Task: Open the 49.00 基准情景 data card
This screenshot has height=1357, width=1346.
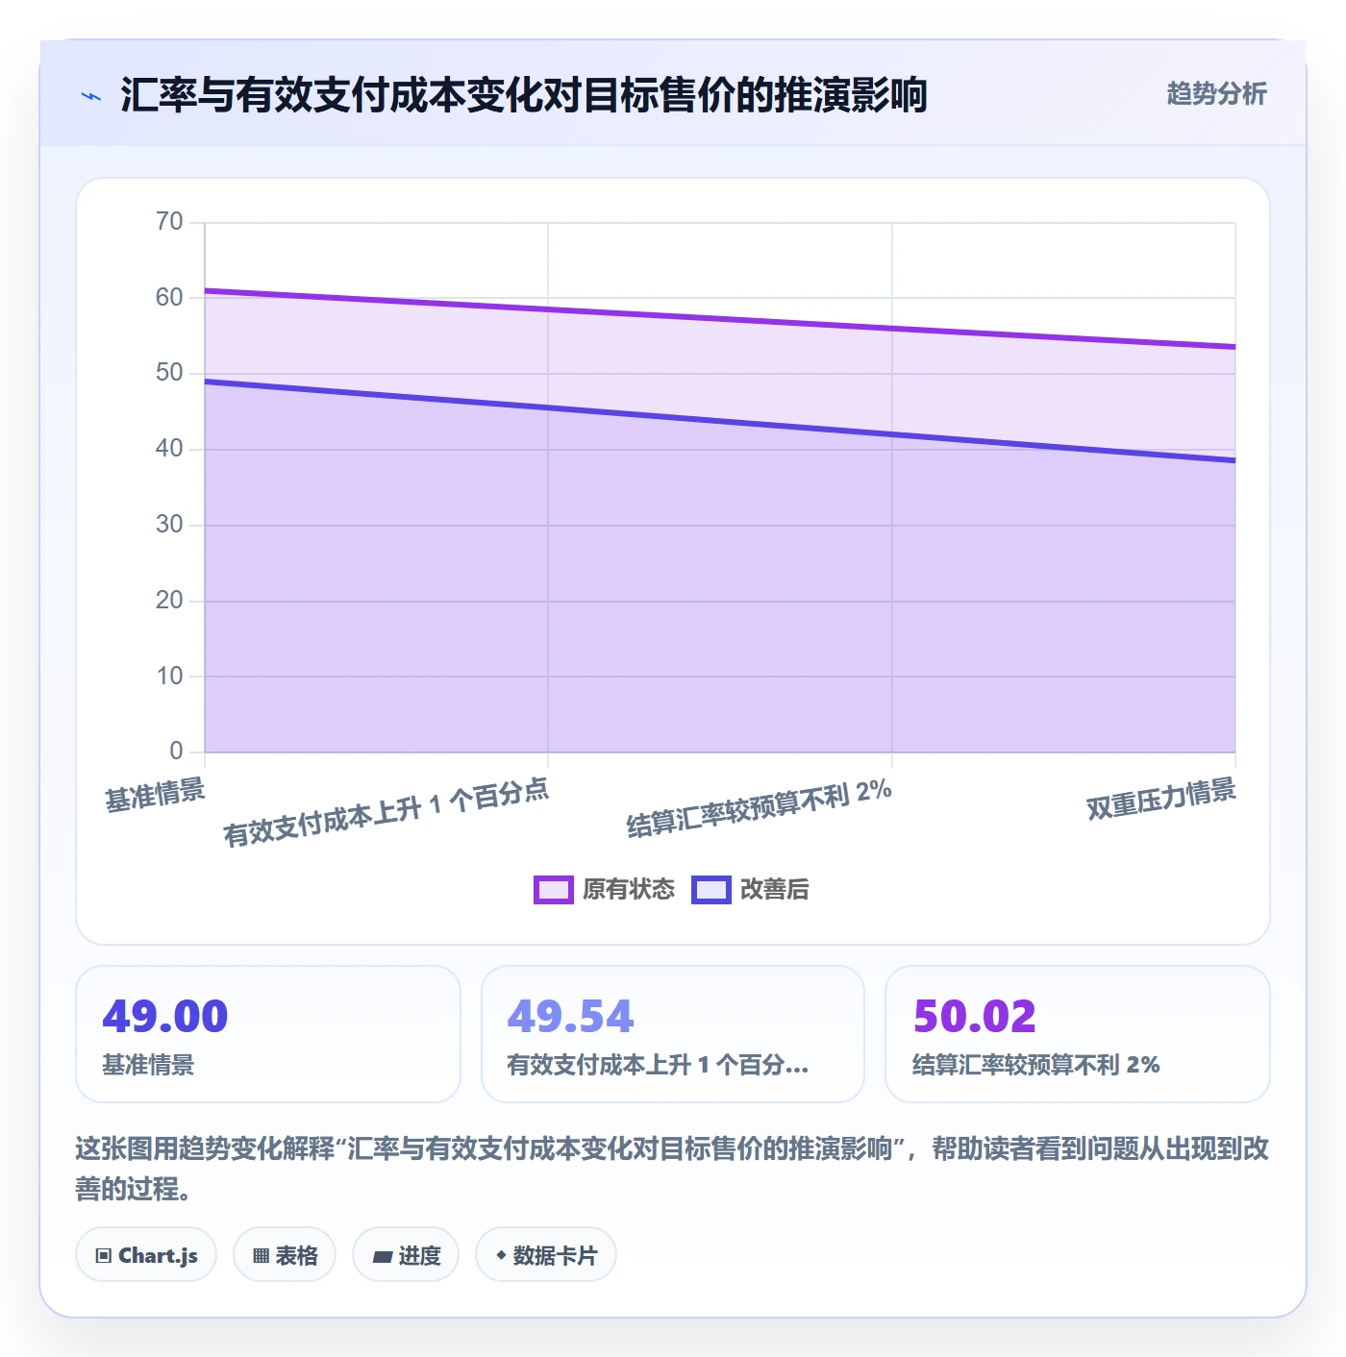Action: click(x=268, y=1034)
